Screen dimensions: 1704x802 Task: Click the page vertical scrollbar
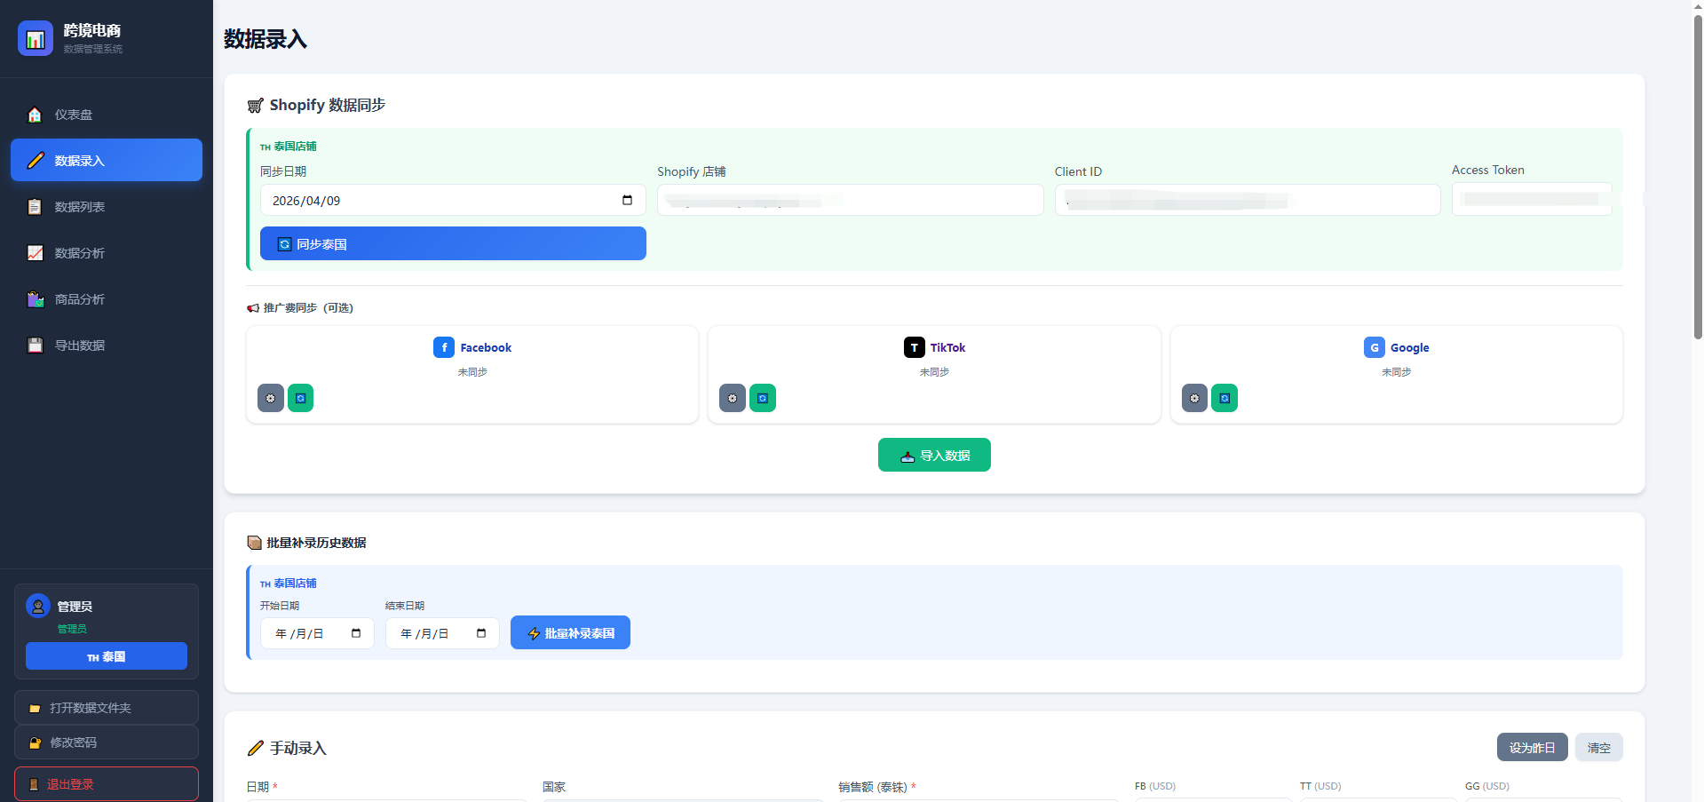click(1698, 178)
